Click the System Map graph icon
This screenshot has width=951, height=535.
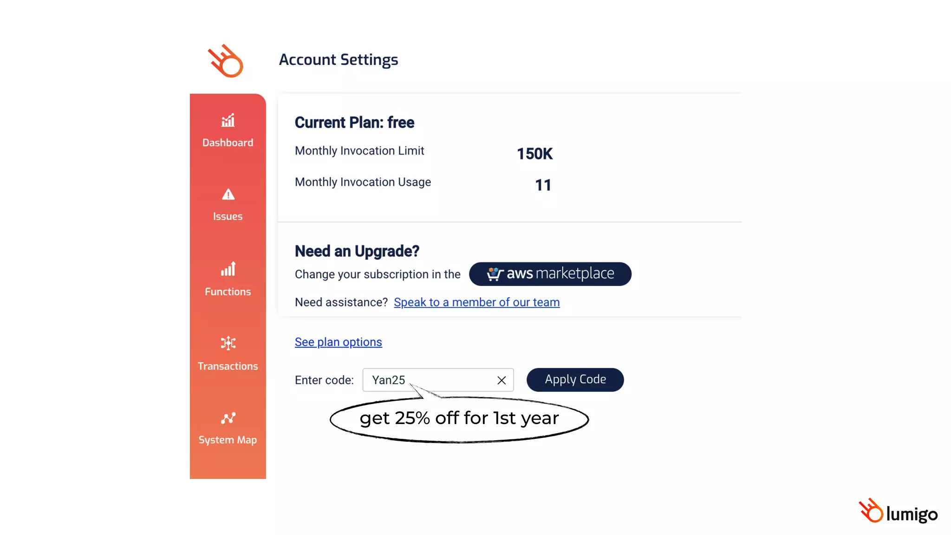pyautogui.click(x=228, y=418)
